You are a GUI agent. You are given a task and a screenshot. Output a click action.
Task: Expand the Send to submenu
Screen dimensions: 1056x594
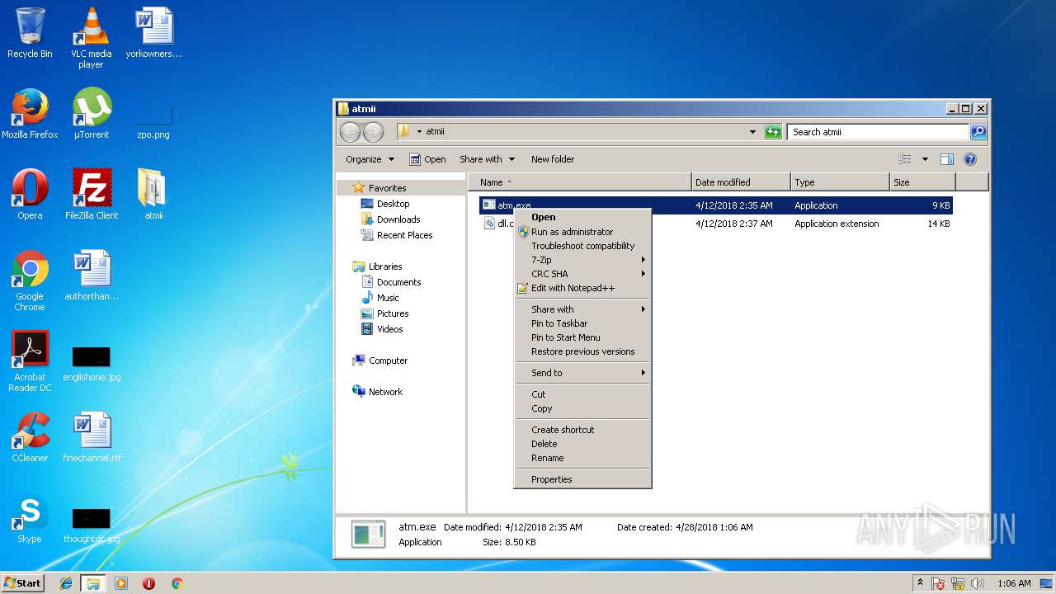pos(582,373)
